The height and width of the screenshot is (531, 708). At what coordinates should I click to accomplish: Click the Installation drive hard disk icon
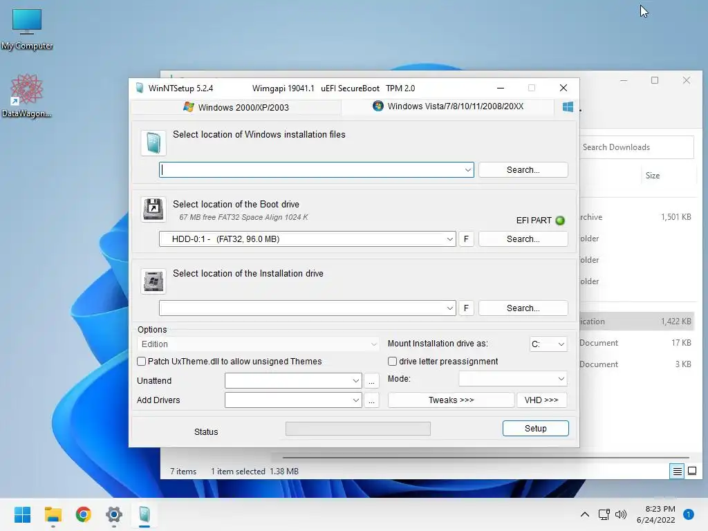pos(153,281)
